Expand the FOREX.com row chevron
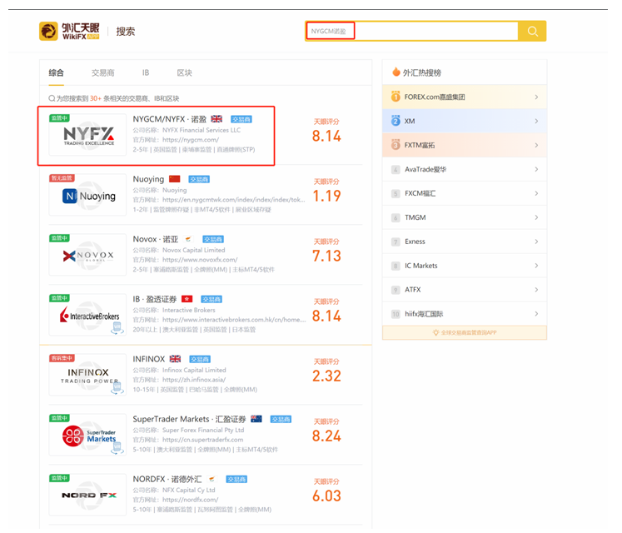This screenshot has width=622, height=533. (536, 97)
